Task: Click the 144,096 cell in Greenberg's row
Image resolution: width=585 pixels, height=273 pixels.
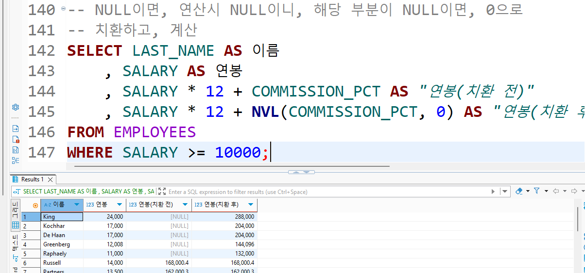Action: coord(224,244)
